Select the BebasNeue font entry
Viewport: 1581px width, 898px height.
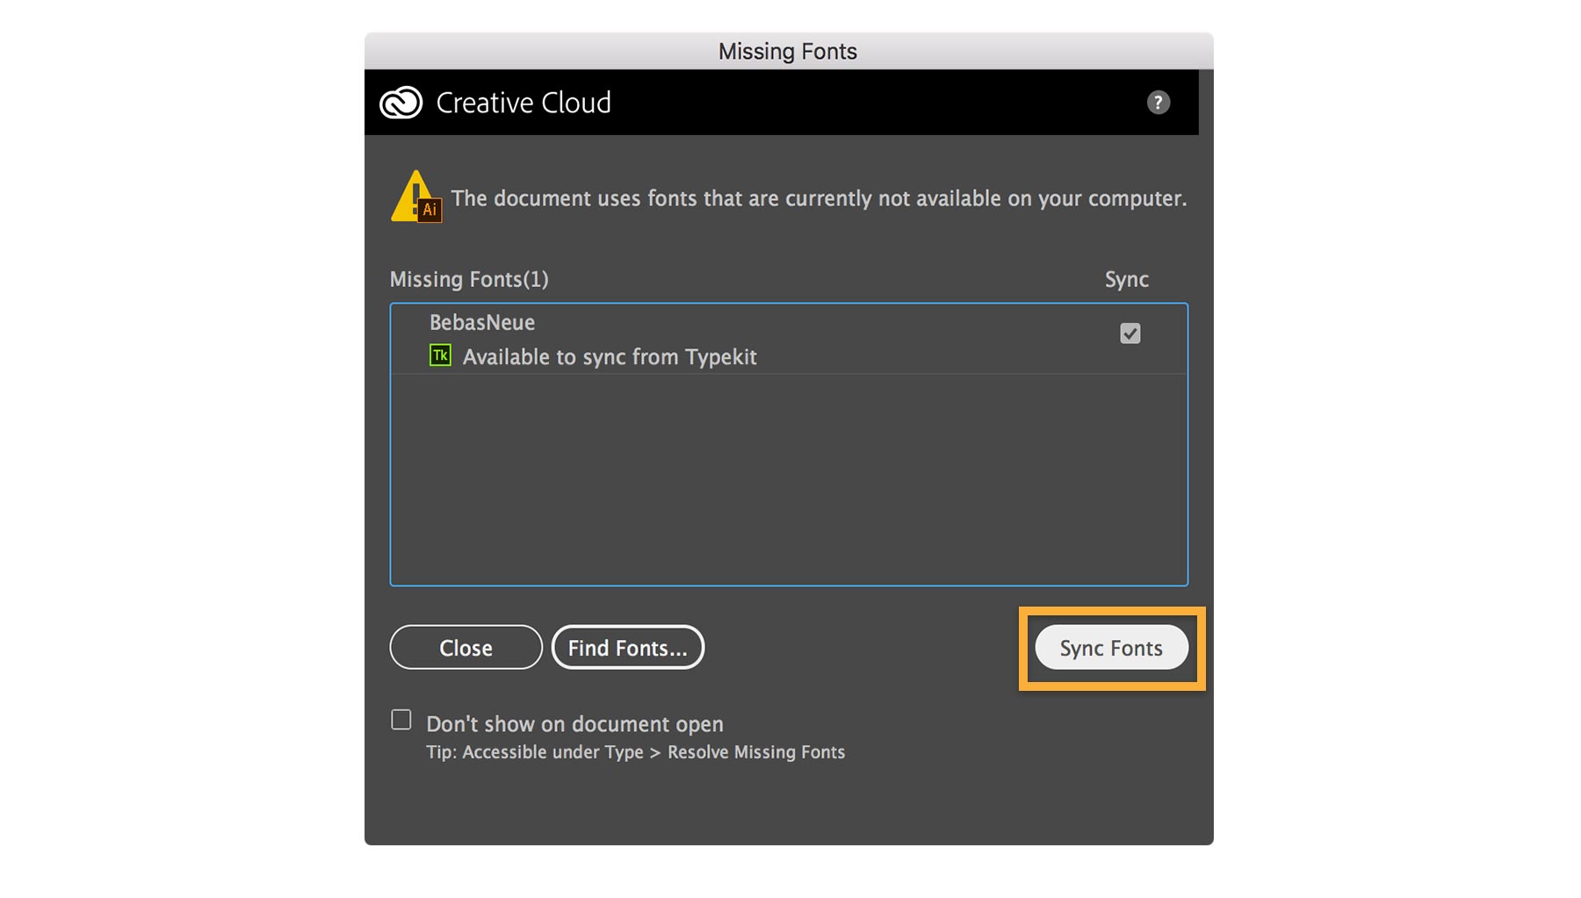[482, 323]
